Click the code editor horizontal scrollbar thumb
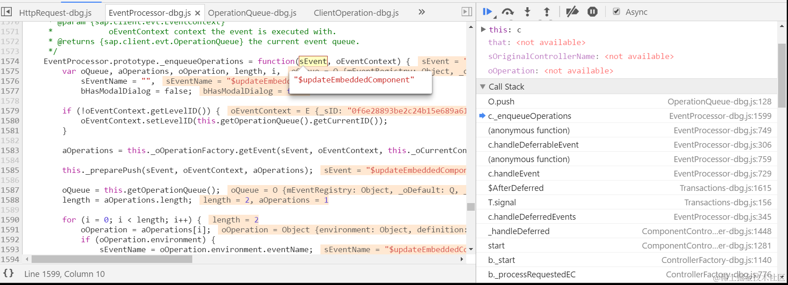This screenshot has width=788, height=285. tap(112, 259)
